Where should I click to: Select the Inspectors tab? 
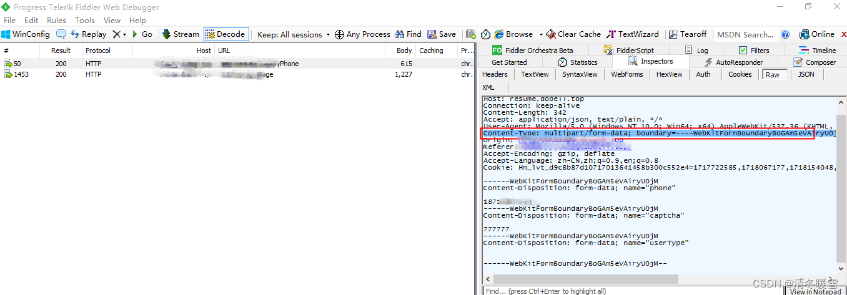pyautogui.click(x=651, y=62)
